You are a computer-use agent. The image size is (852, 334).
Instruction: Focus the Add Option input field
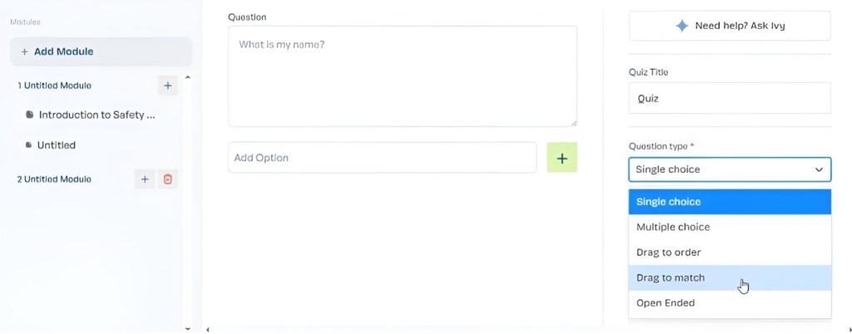click(382, 158)
